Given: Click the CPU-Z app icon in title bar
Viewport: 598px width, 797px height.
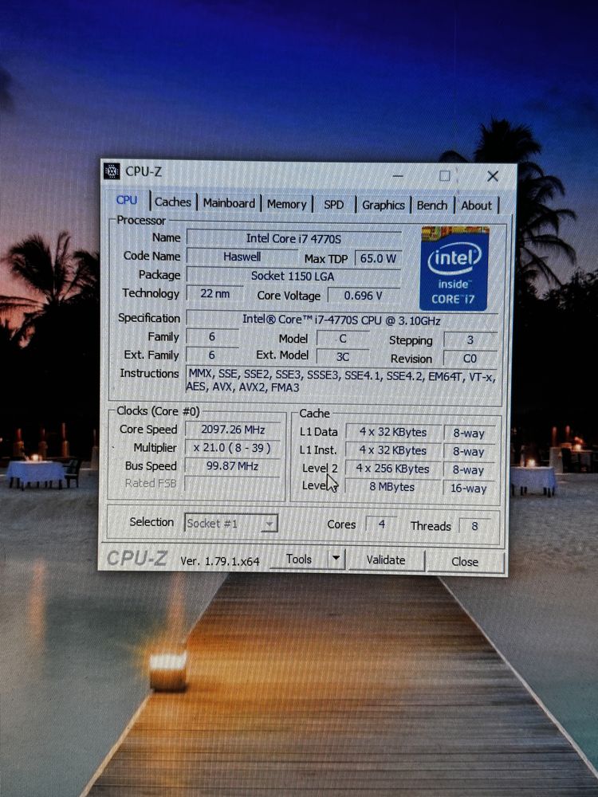Looking at the screenshot, I should pyautogui.click(x=112, y=171).
